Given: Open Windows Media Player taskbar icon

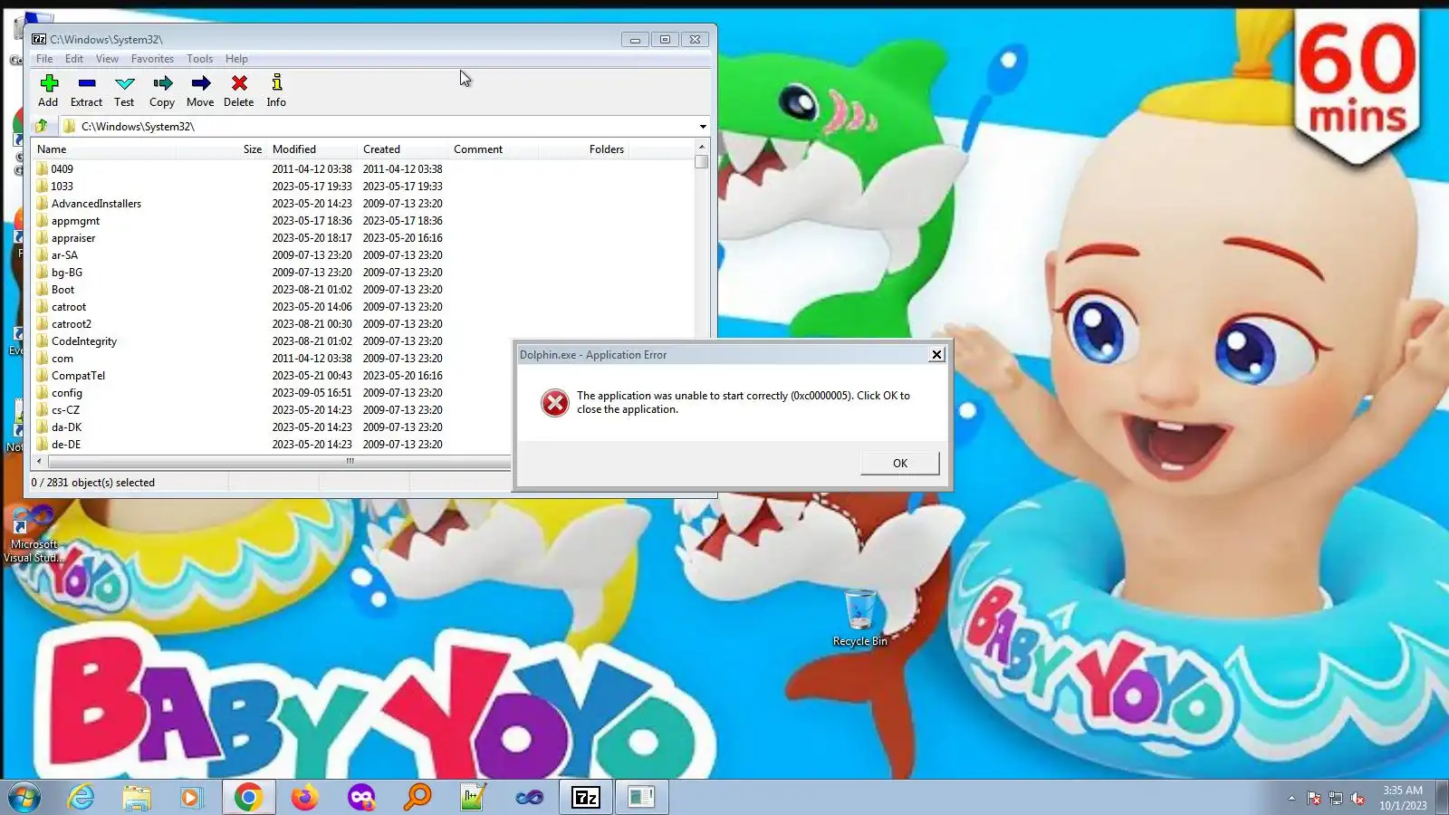Looking at the screenshot, I should click(x=191, y=797).
